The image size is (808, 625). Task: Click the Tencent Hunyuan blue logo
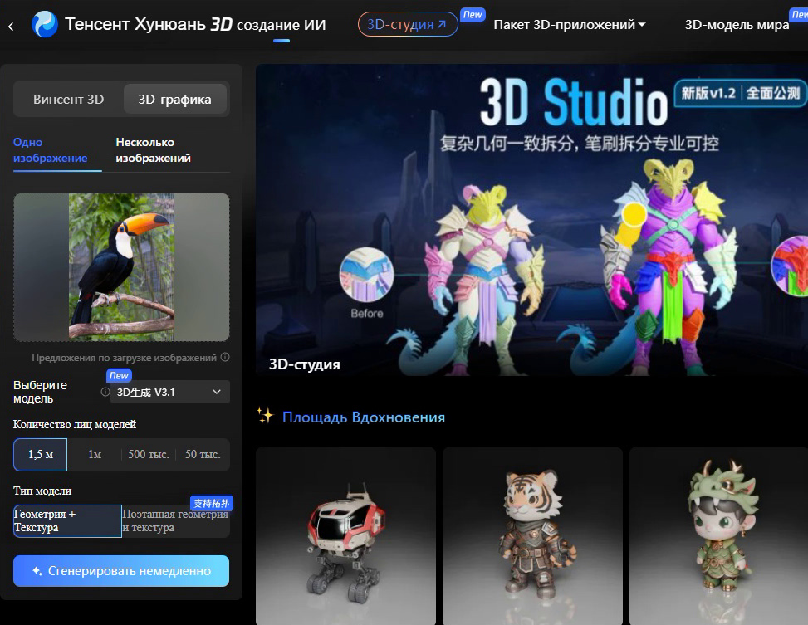45,24
